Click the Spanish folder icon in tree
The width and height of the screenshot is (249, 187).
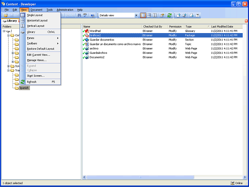pos(17,88)
